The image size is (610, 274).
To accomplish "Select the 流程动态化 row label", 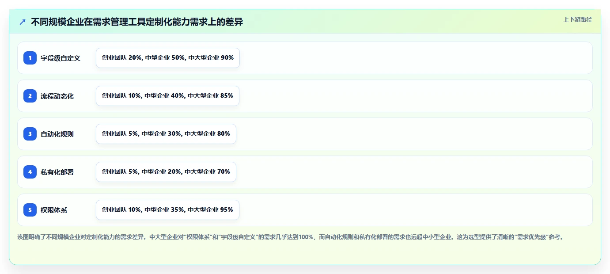I will pyautogui.click(x=57, y=96).
